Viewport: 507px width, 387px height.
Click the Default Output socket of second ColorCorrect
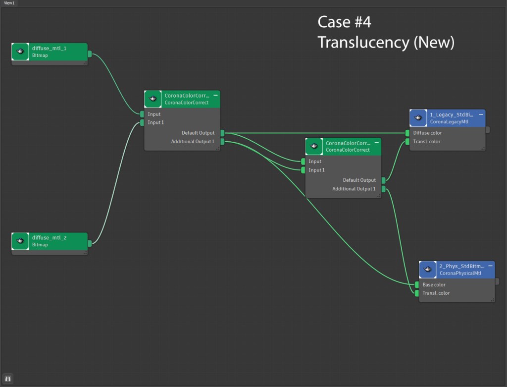pos(384,180)
